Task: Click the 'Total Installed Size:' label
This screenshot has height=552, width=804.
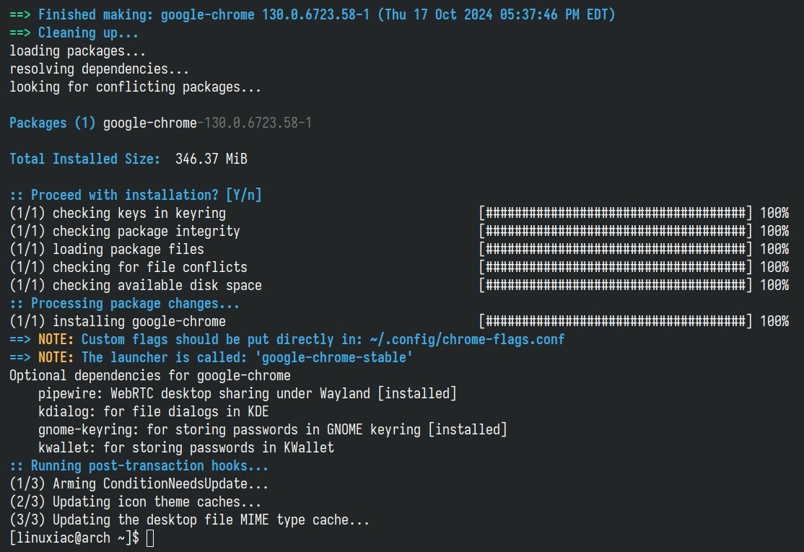Action: click(84, 159)
